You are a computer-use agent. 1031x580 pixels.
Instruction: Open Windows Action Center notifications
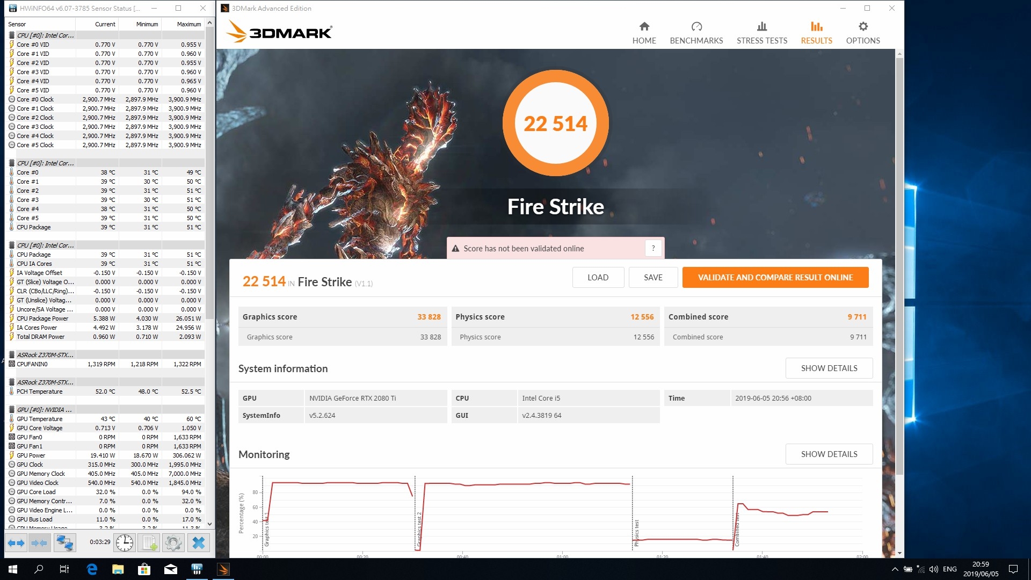1013,569
